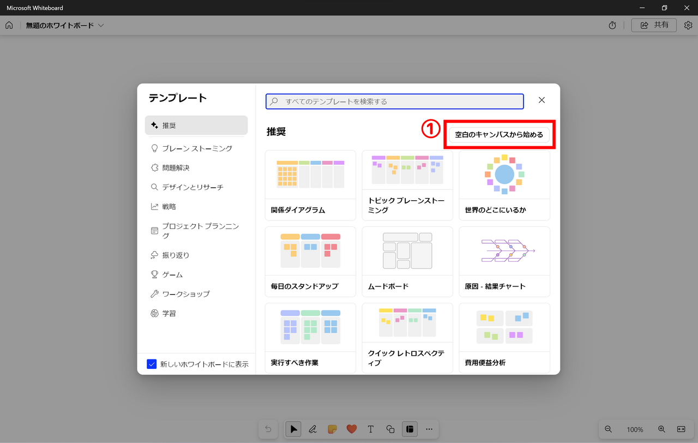This screenshot has height=443, width=698.
Task: Select the デザインとリサーチ category
Action: tap(196, 187)
